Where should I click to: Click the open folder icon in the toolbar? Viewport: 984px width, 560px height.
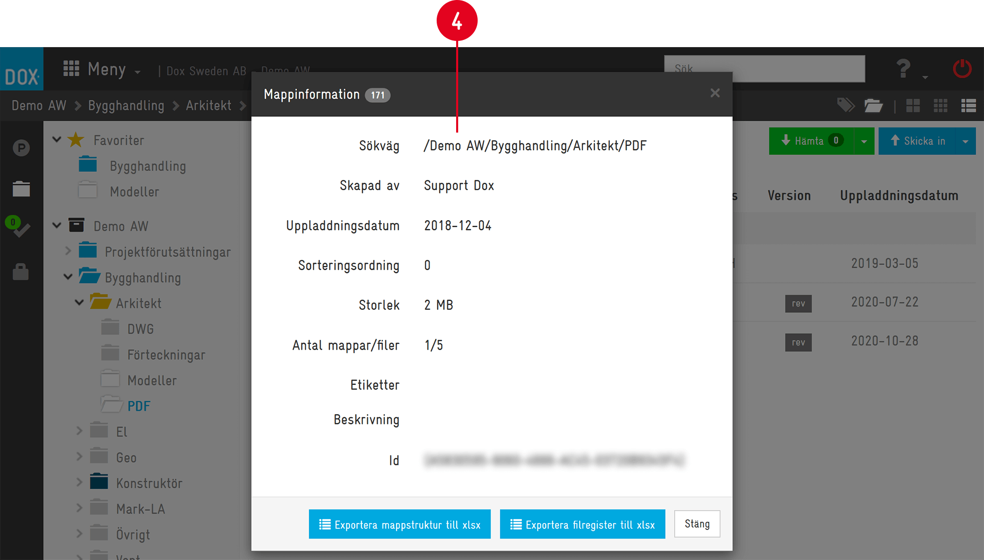pos(873,105)
